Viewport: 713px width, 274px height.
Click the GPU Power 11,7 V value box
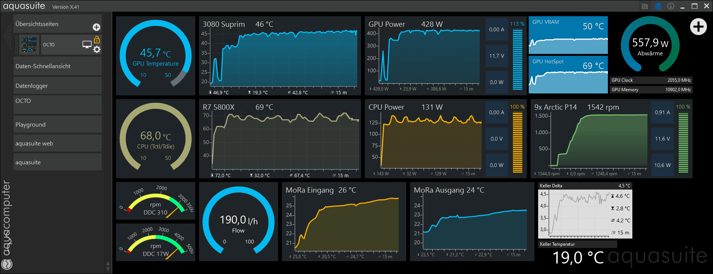coord(497,56)
